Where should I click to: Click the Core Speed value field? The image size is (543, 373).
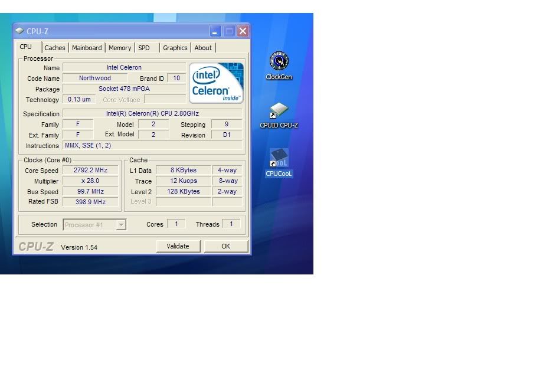90,171
